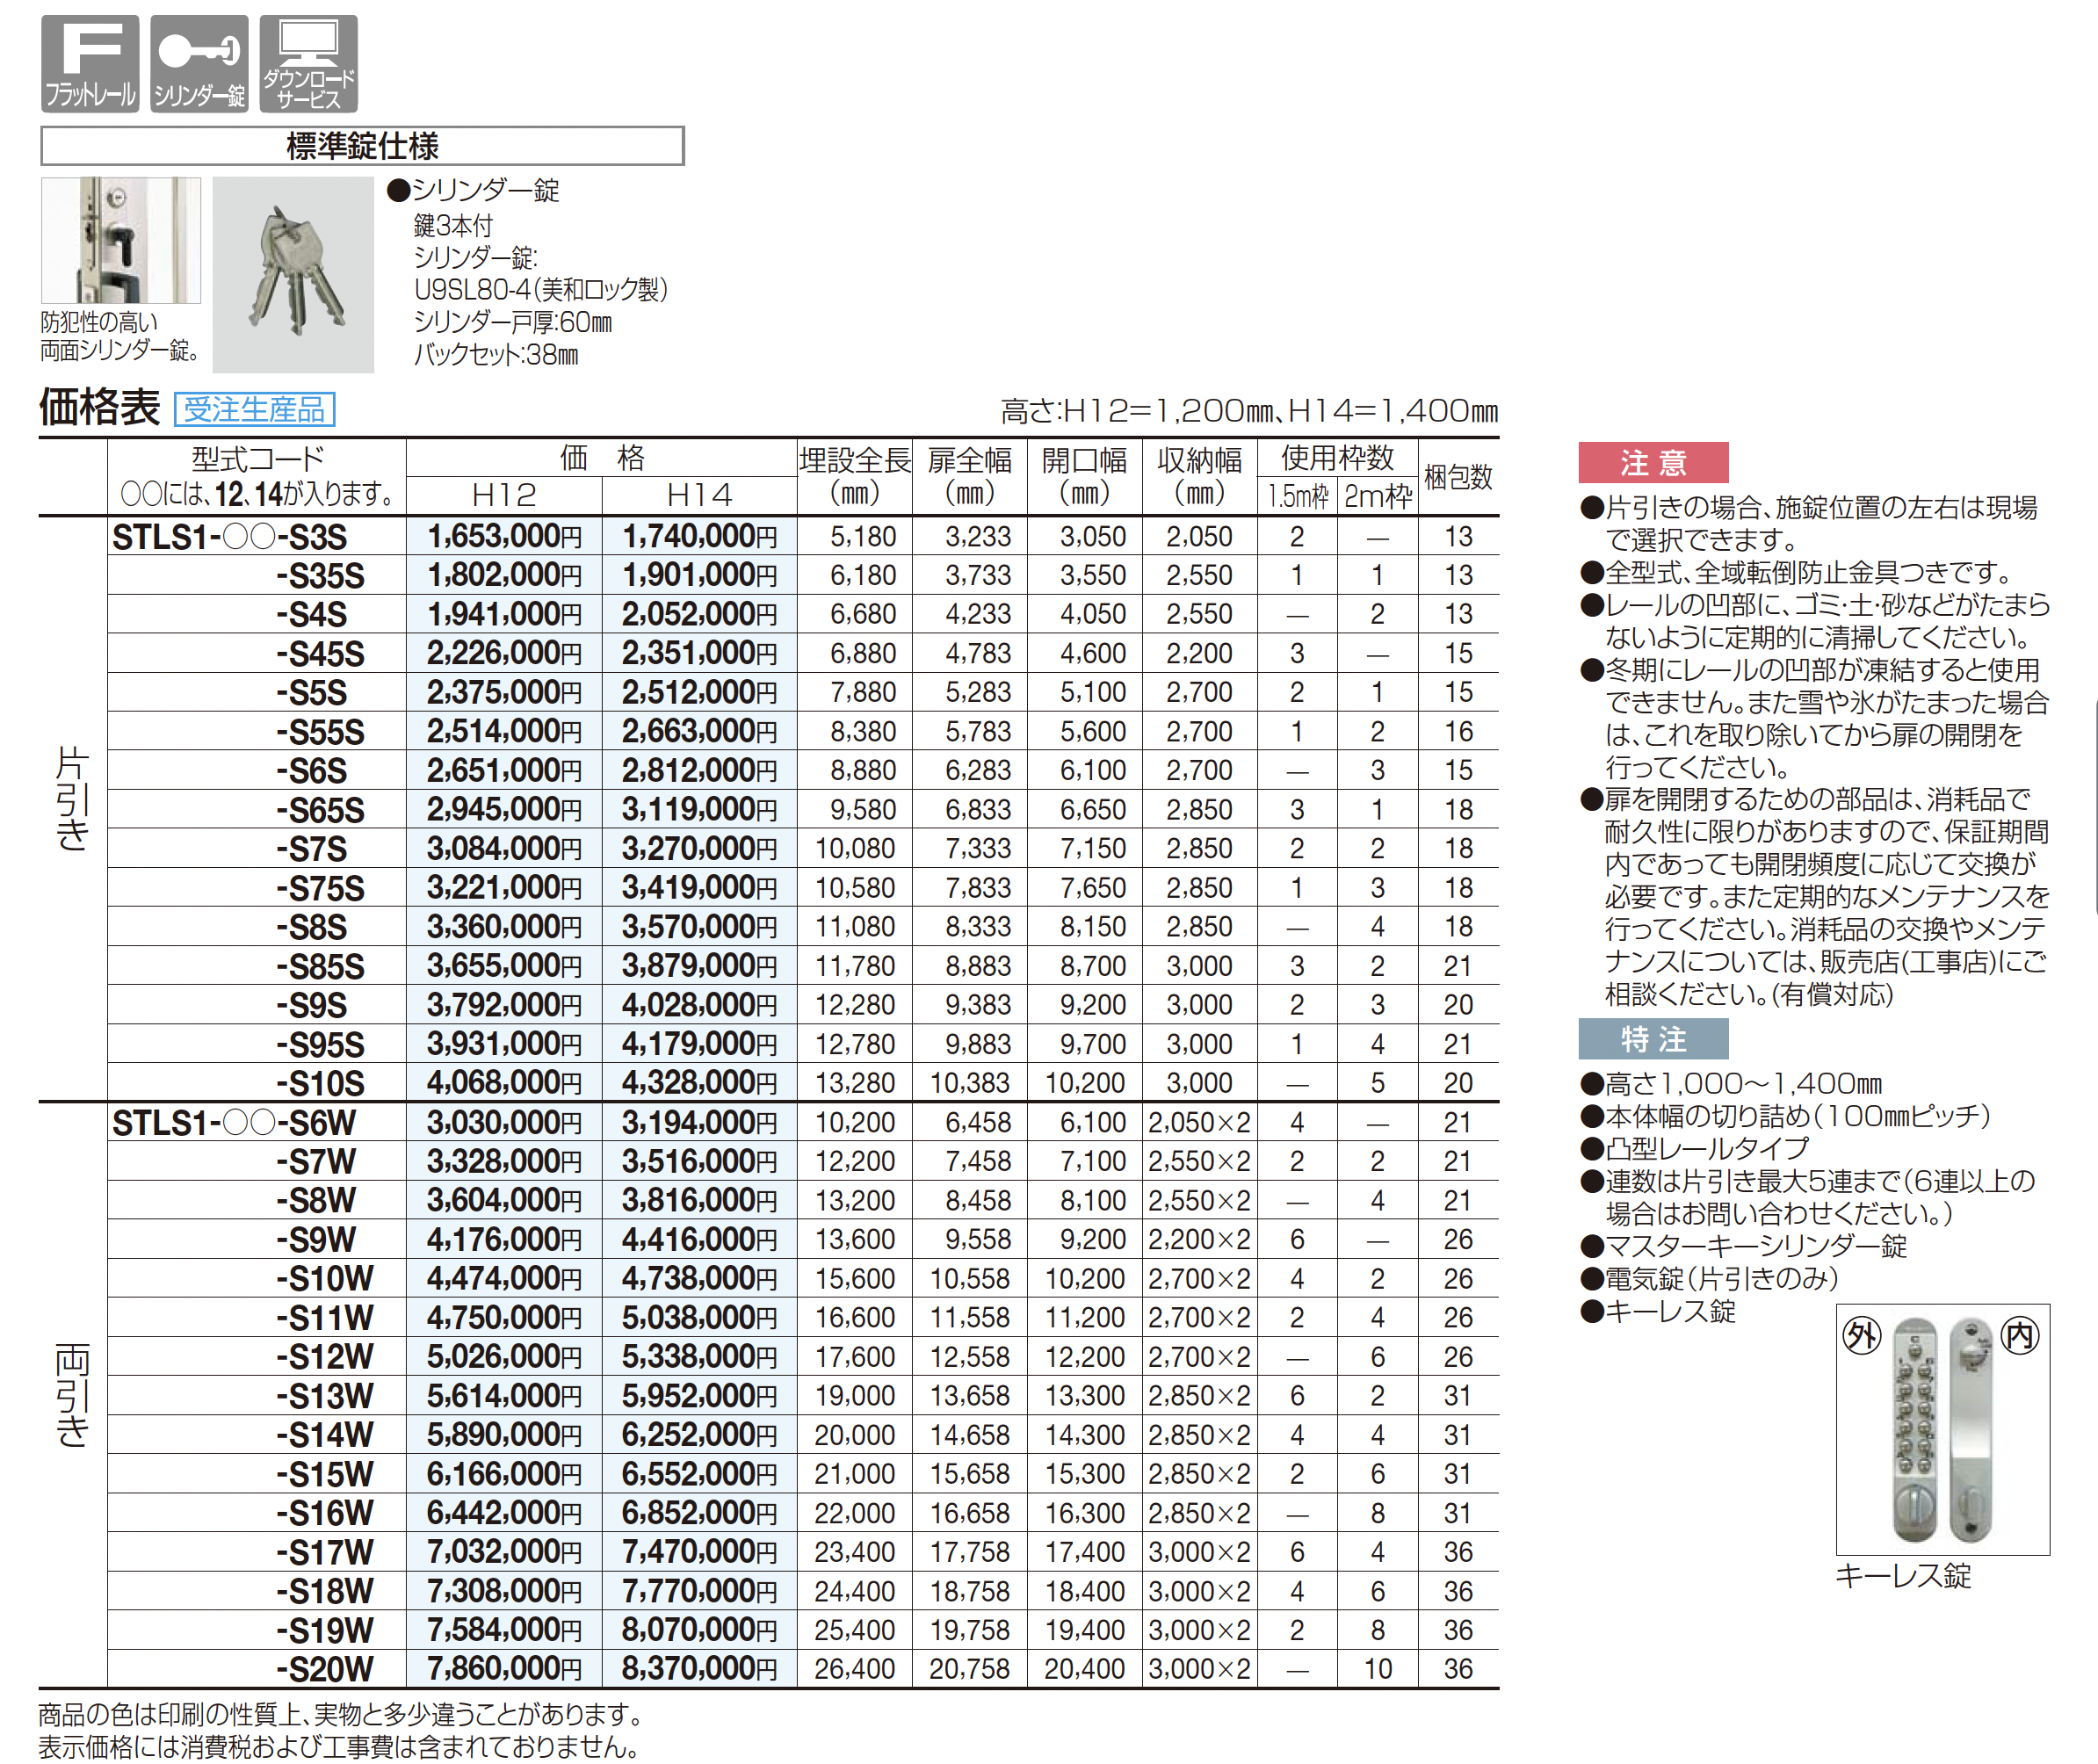Click model code STLS1-○○-S3S
The width and height of the screenshot is (2098, 1764).
coord(230,537)
